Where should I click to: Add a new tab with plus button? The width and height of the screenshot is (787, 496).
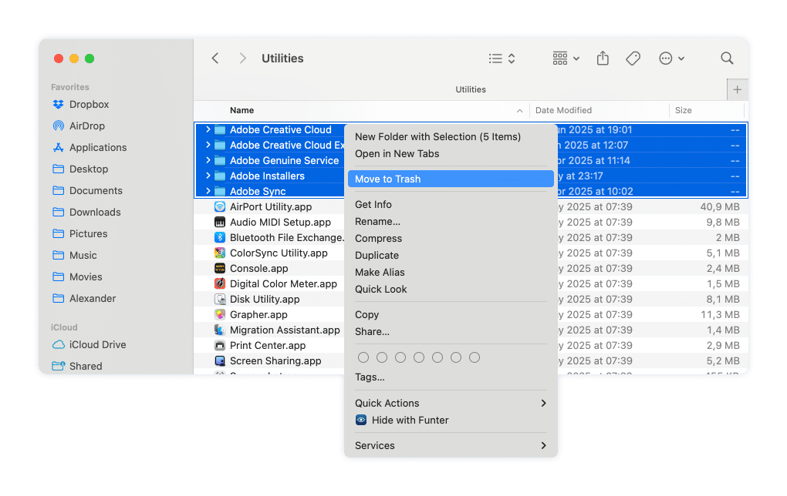tap(737, 89)
